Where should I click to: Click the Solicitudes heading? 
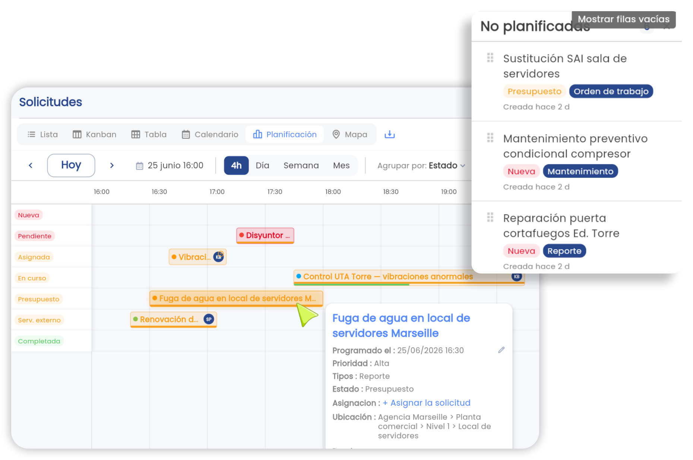(50, 102)
